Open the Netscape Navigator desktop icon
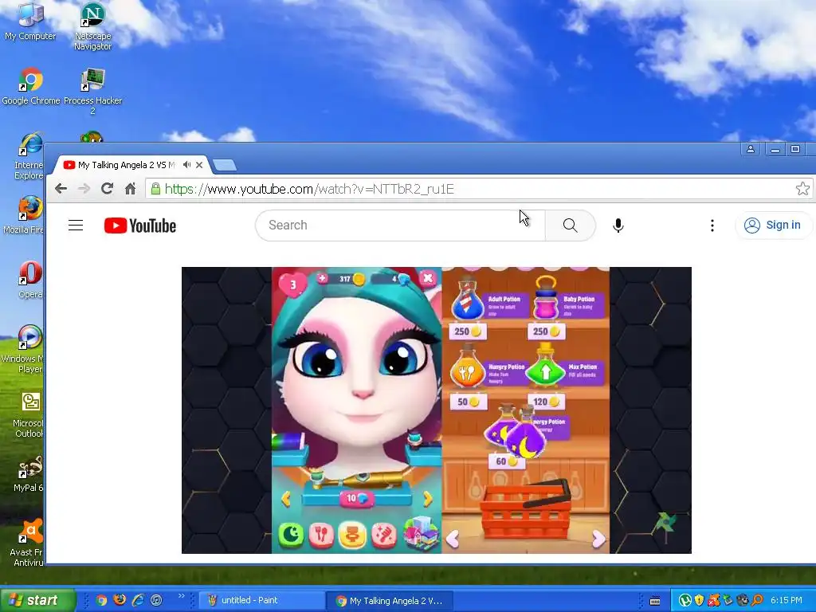 (x=92, y=26)
